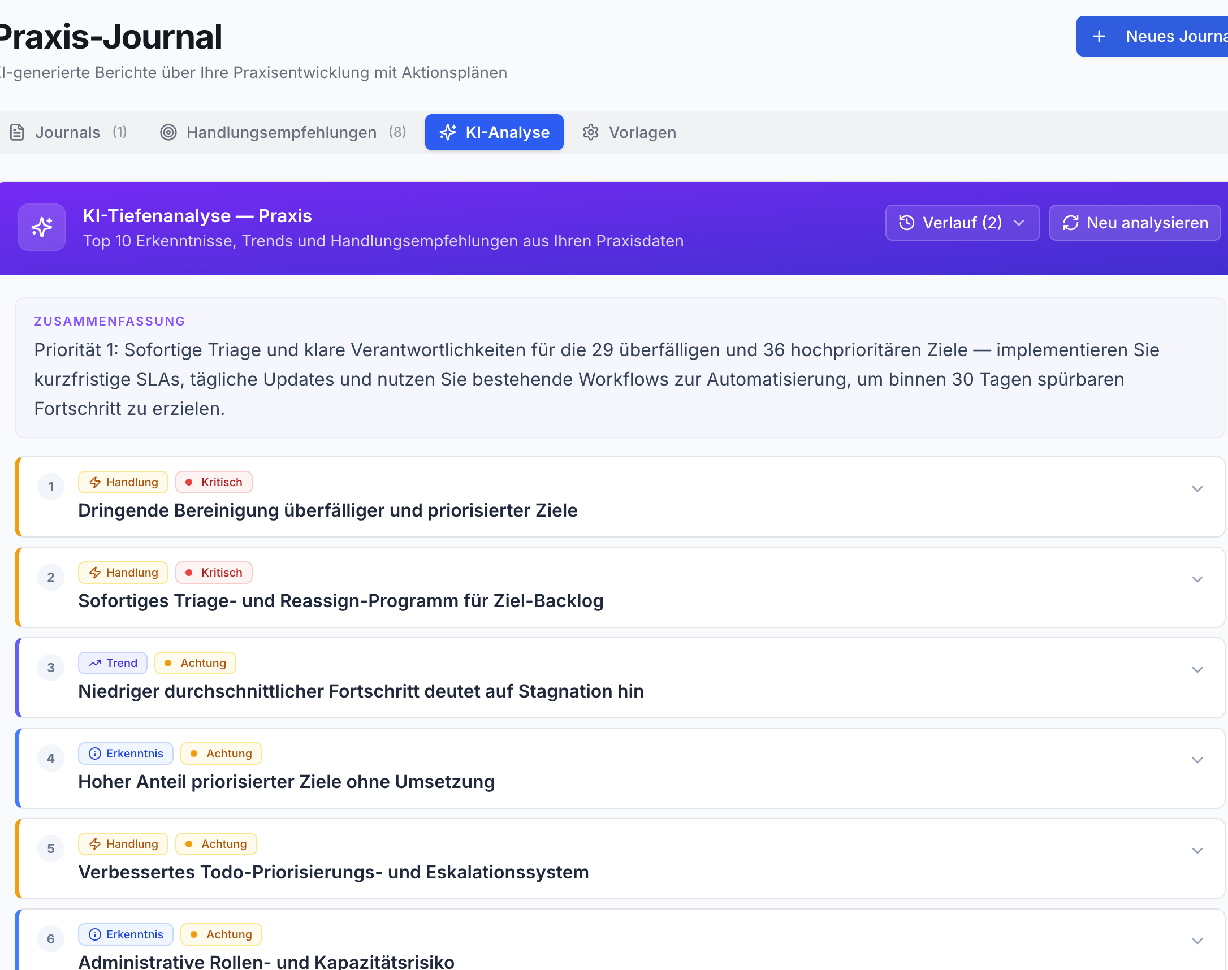This screenshot has height=970, width=1228.
Task: Click the Trend tag on card 3
Action: tap(113, 662)
